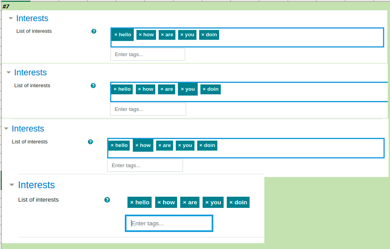Screen dimensions: 390x249
Task: Click bottom 'Interests' section heading
Action: pos(36,185)
